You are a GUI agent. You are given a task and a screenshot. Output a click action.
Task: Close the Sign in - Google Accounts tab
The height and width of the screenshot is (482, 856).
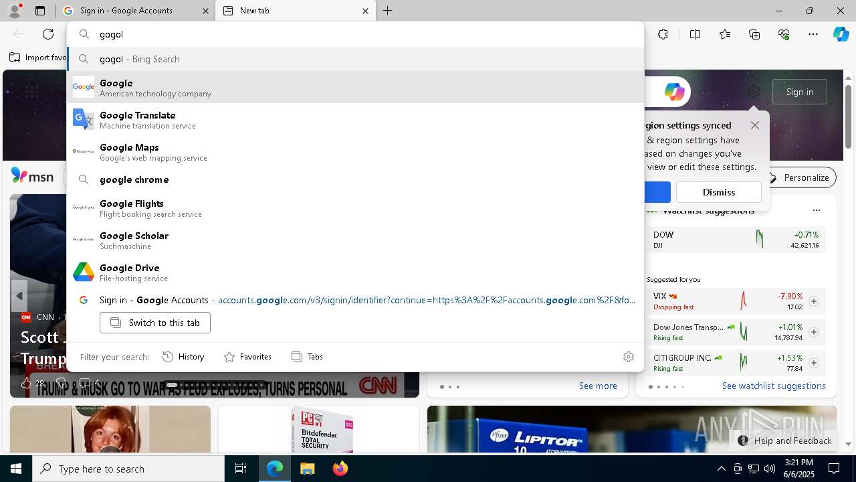[205, 11]
